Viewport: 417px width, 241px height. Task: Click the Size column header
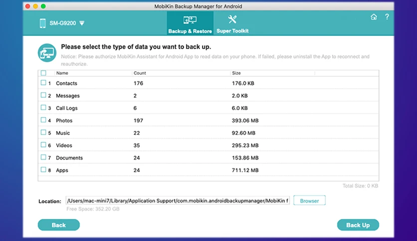pos(236,73)
